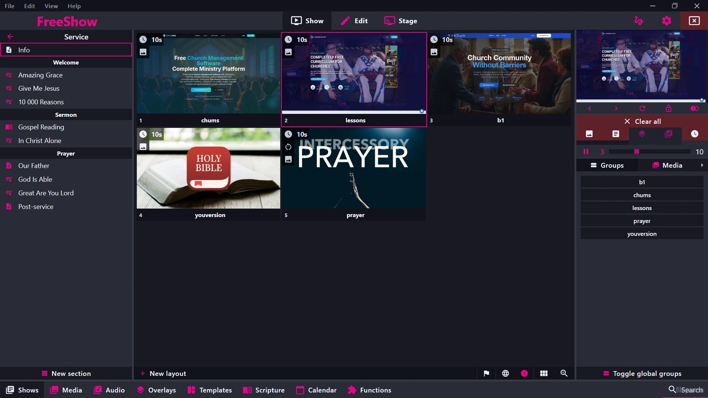The height and width of the screenshot is (398, 708).
Task: Pause the running slide timer
Action: 586,151
